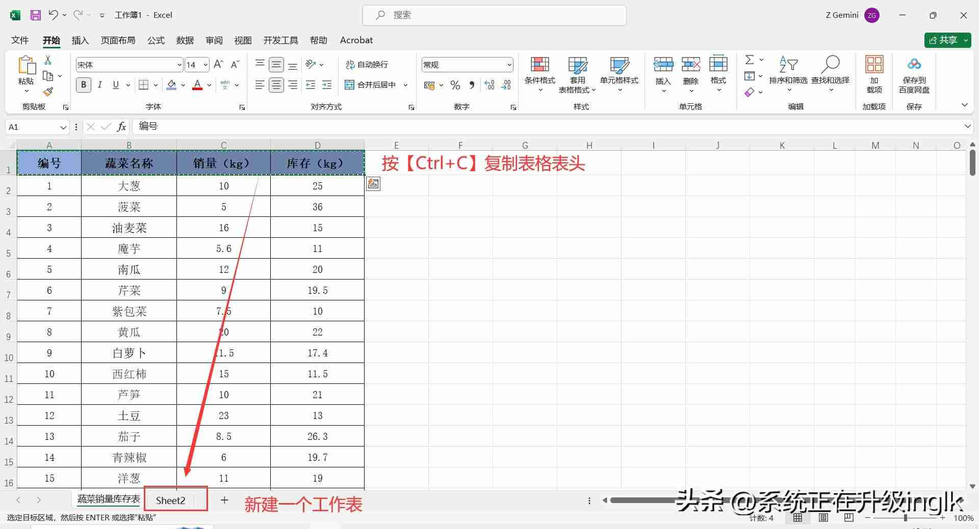Expand the formula bar

click(x=967, y=126)
